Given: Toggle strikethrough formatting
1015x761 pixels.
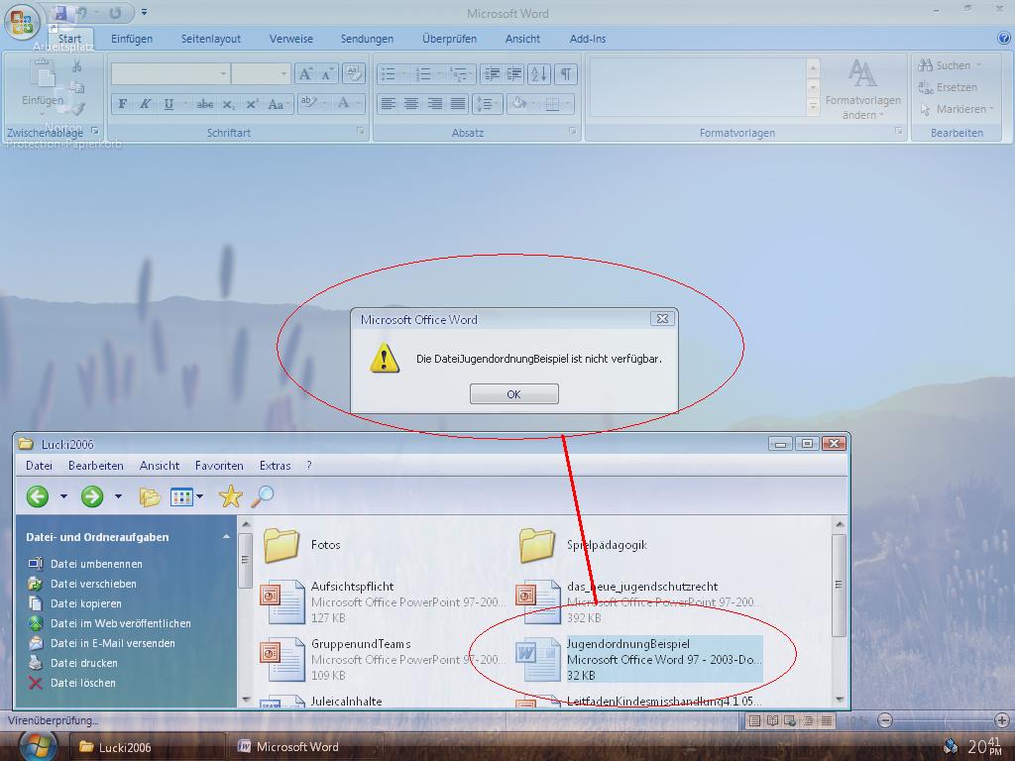Looking at the screenshot, I should pyautogui.click(x=205, y=103).
